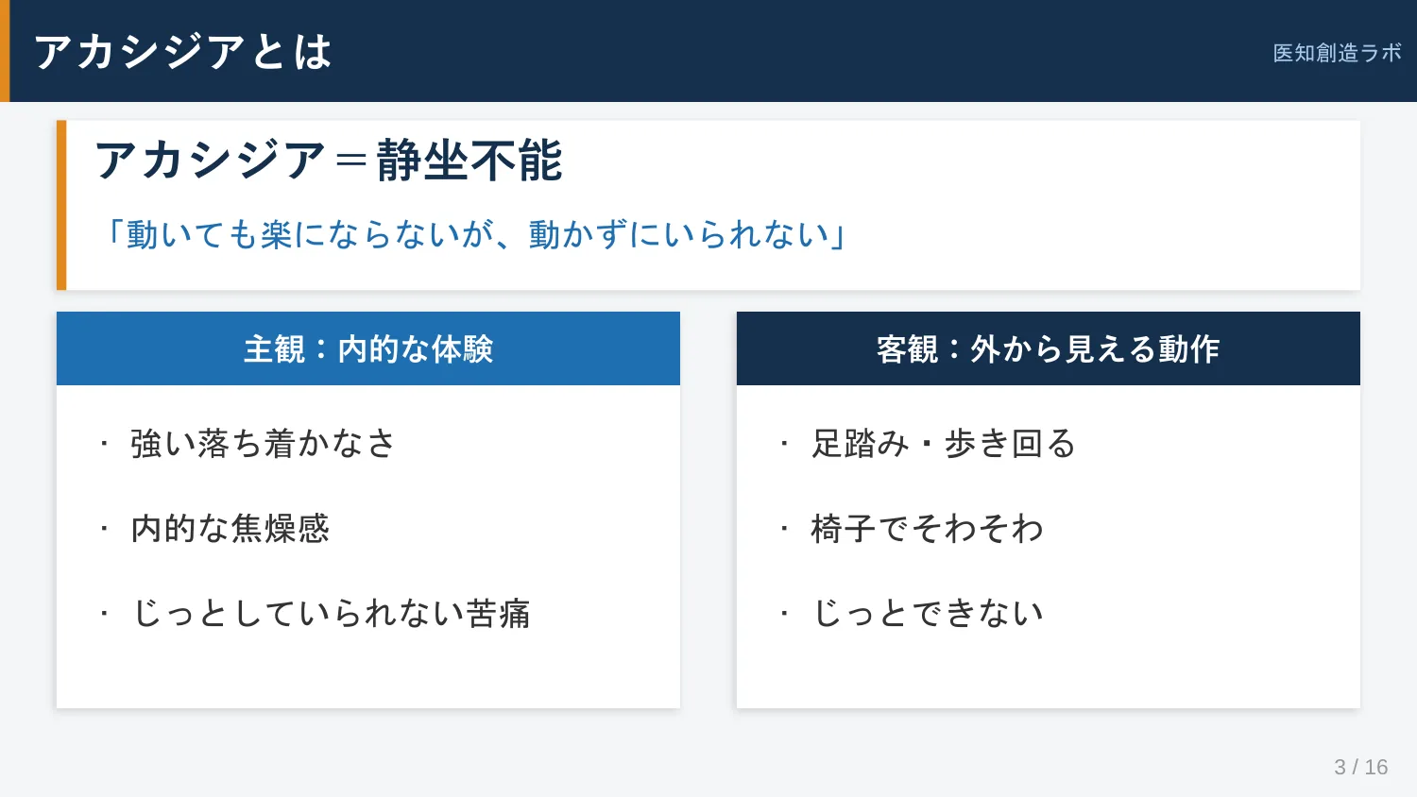Click the bullet dot before 足踏み・歩き回る

[784, 443]
